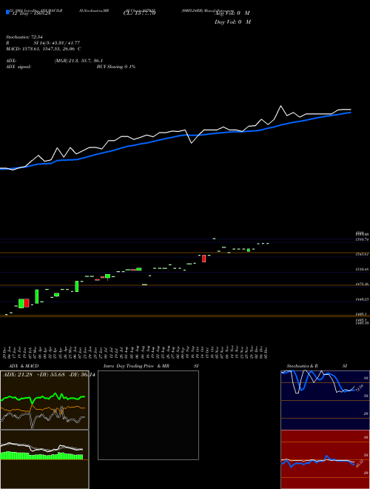
Task: Click the green MACD histogram bars
Action: point(41,456)
